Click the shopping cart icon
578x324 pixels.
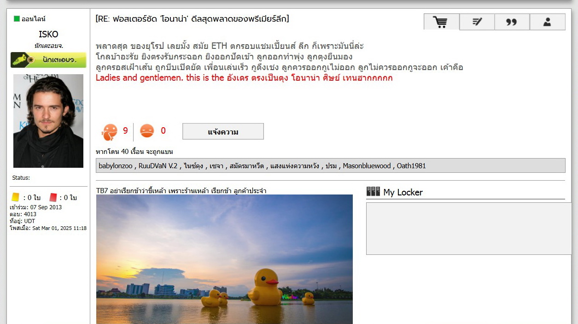[441, 22]
